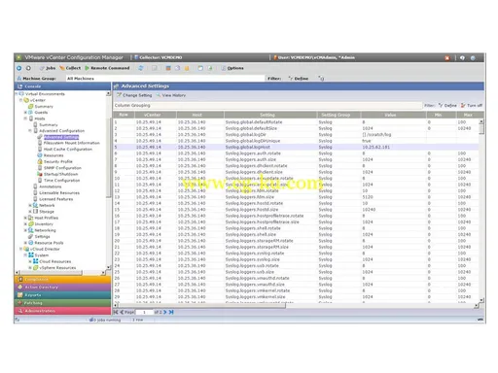Sort by the Value column header

coord(393,115)
